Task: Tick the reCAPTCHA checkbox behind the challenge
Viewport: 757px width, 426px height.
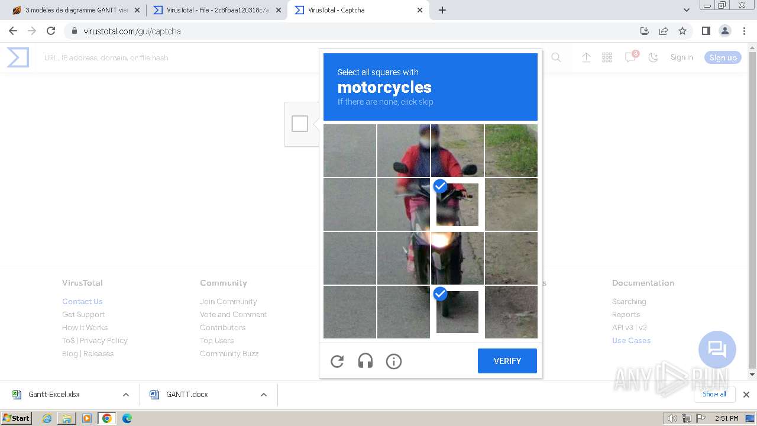Action: click(x=300, y=124)
